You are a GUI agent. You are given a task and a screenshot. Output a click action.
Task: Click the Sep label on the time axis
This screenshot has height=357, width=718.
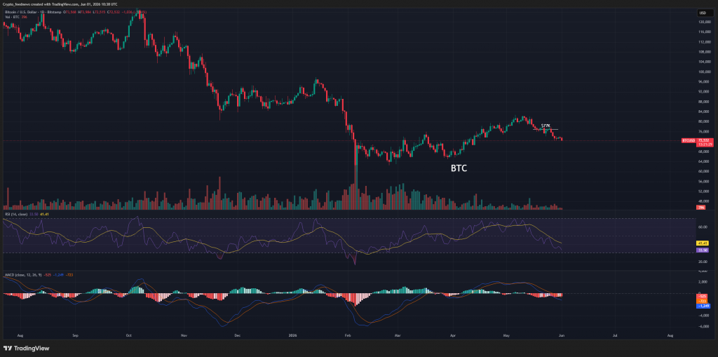[x=76, y=335]
